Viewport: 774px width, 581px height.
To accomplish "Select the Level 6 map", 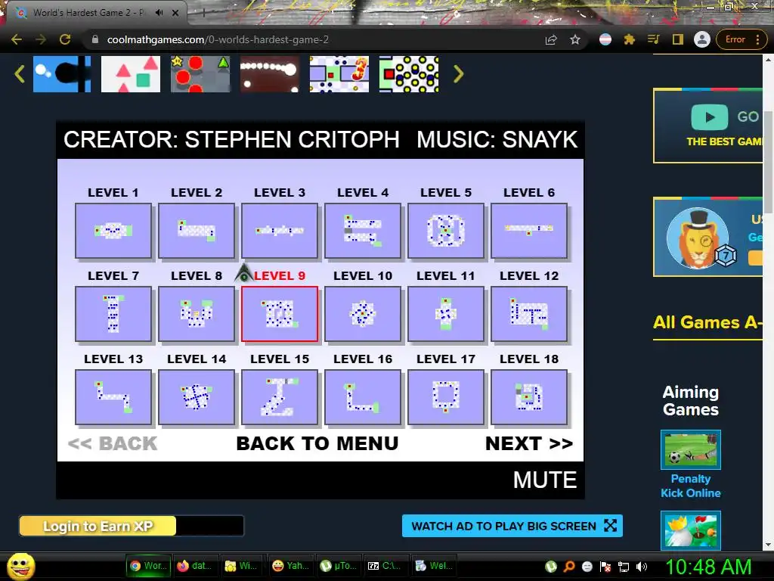I will pyautogui.click(x=529, y=230).
